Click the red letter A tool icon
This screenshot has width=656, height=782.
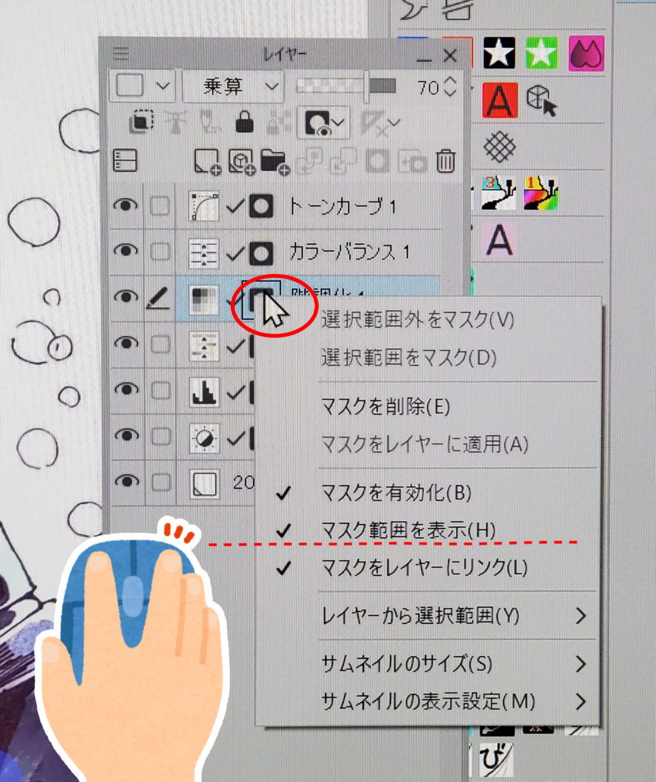coord(500,100)
